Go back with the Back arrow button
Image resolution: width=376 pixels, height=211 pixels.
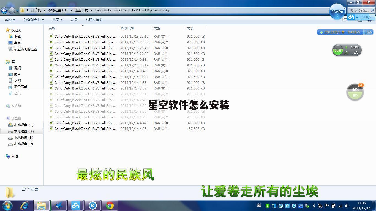(4, 10)
